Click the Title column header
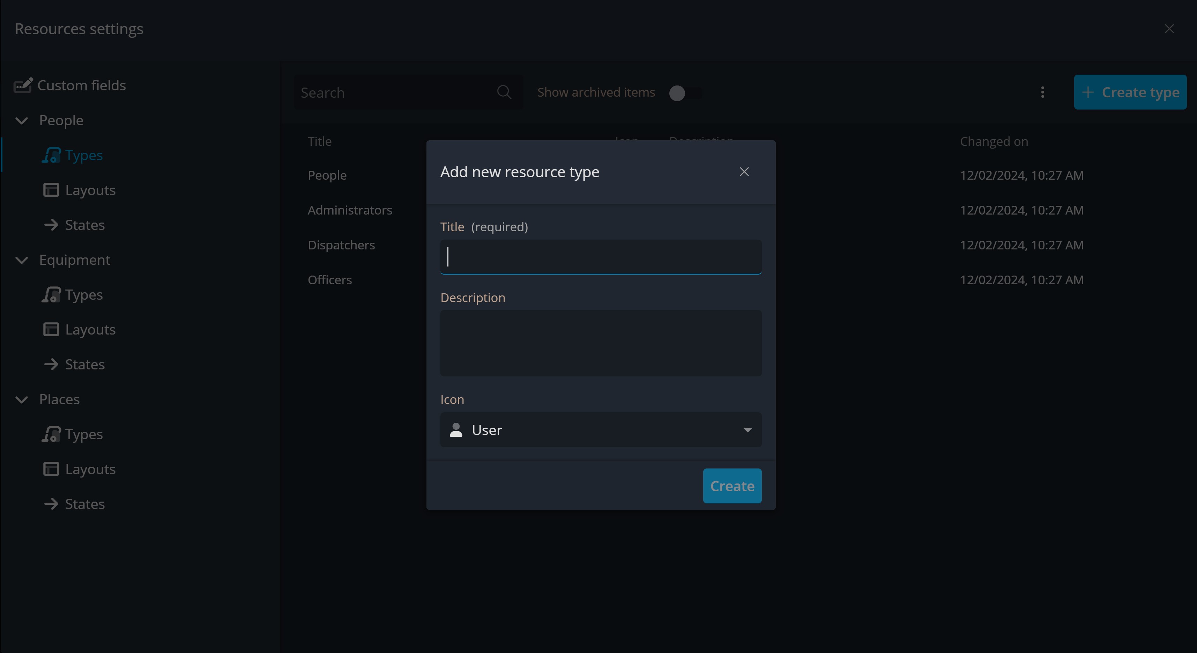 click(x=320, y=141)
